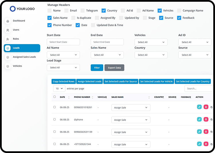The height and width of the screenshot is (153, 215).
Task: Click the Start Date input field
Action: click(63, 42)
